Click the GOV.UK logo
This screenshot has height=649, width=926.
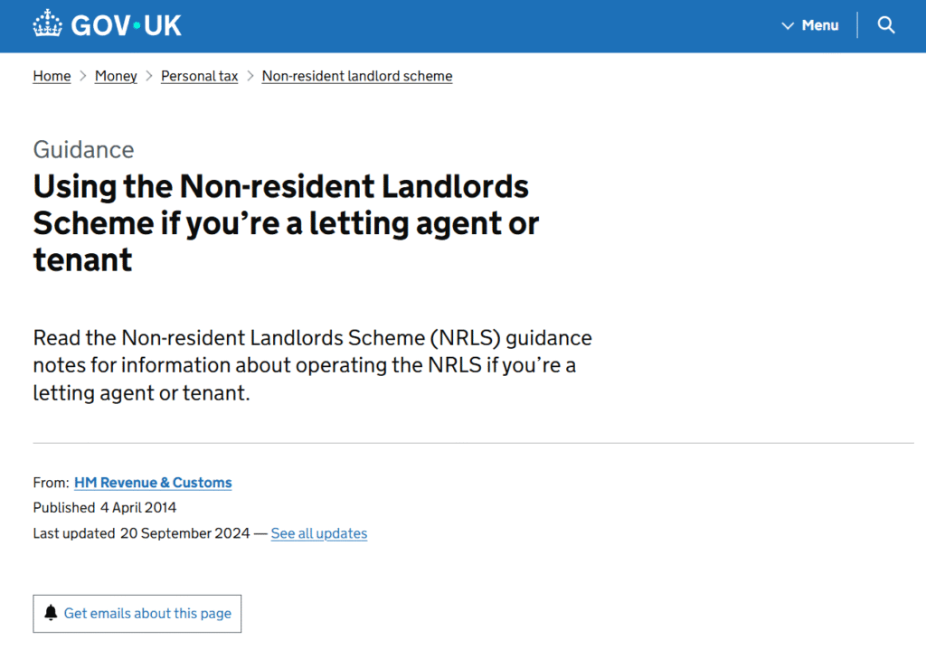click(106, 24)
